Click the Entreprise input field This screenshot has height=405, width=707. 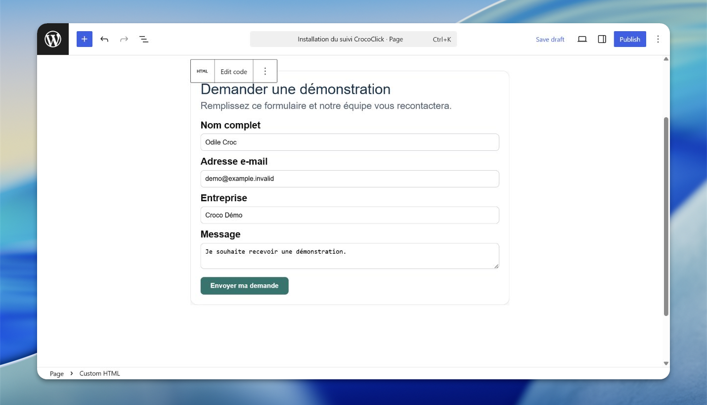click(x=350, y=215)
